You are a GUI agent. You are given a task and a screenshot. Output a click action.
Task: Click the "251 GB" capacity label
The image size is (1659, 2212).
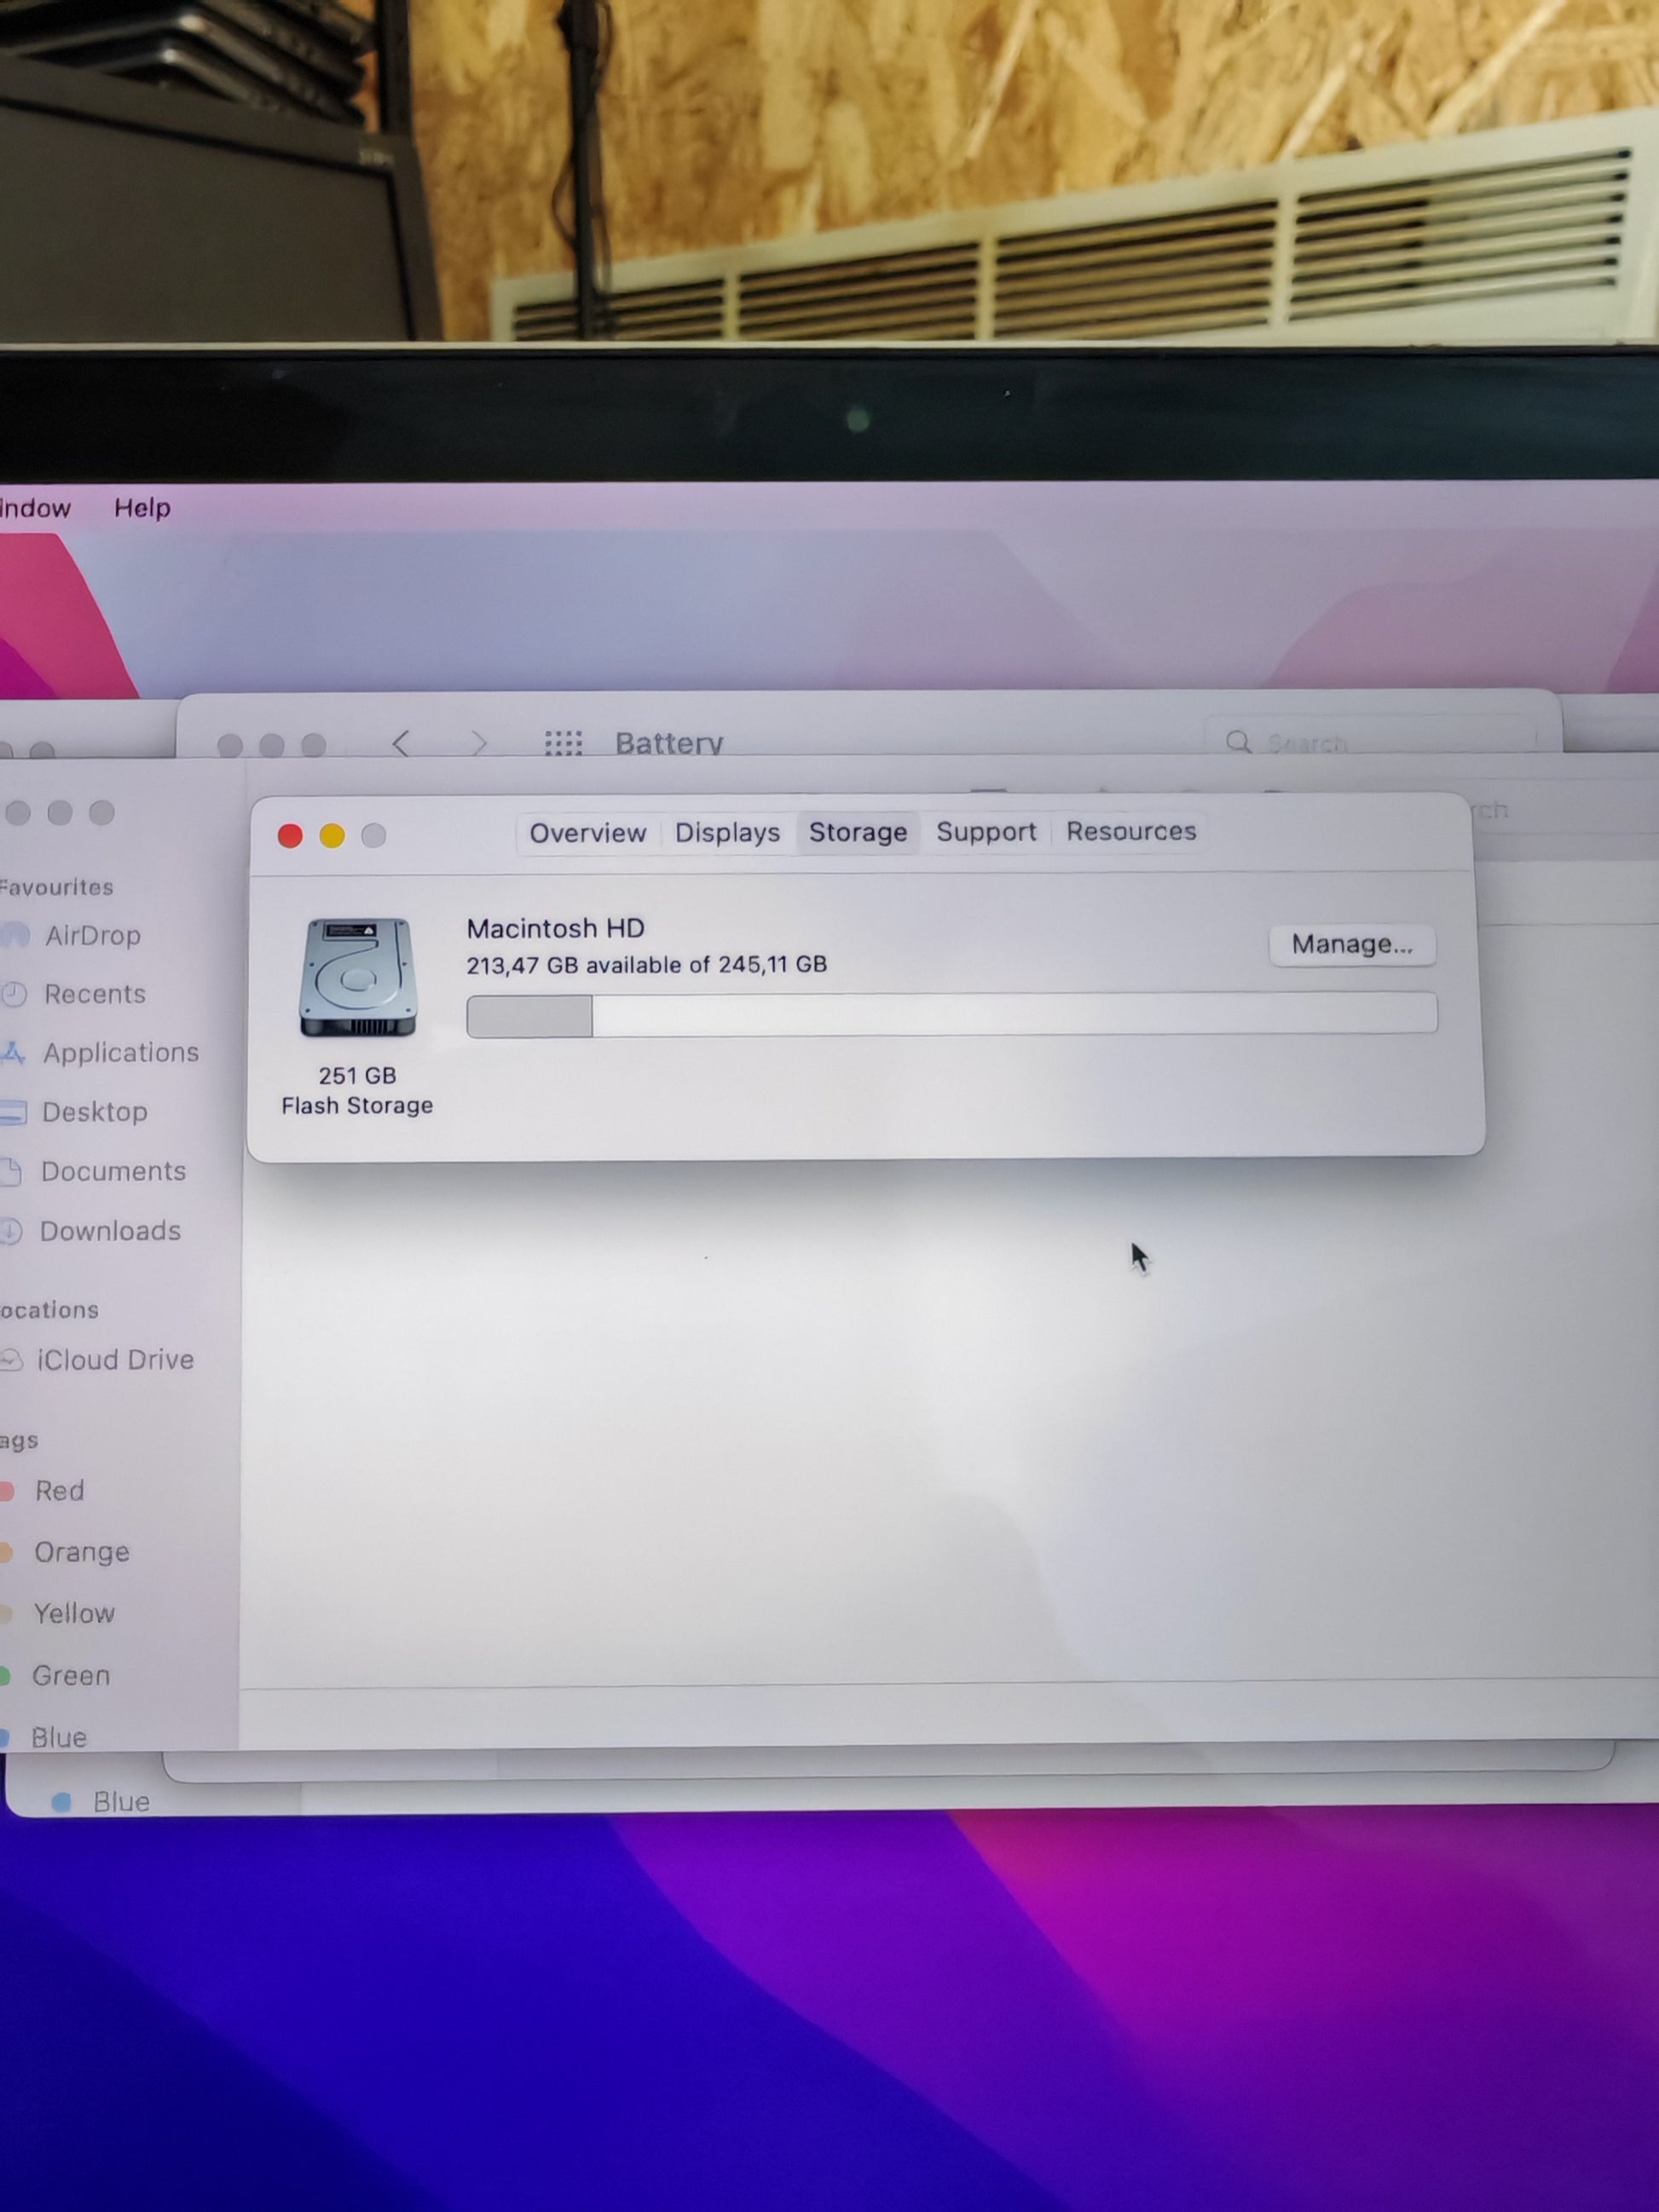click(x=357, y=1076)
